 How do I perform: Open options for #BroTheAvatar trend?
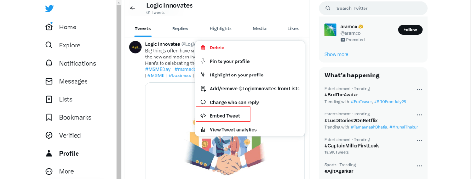click(419, 90)
